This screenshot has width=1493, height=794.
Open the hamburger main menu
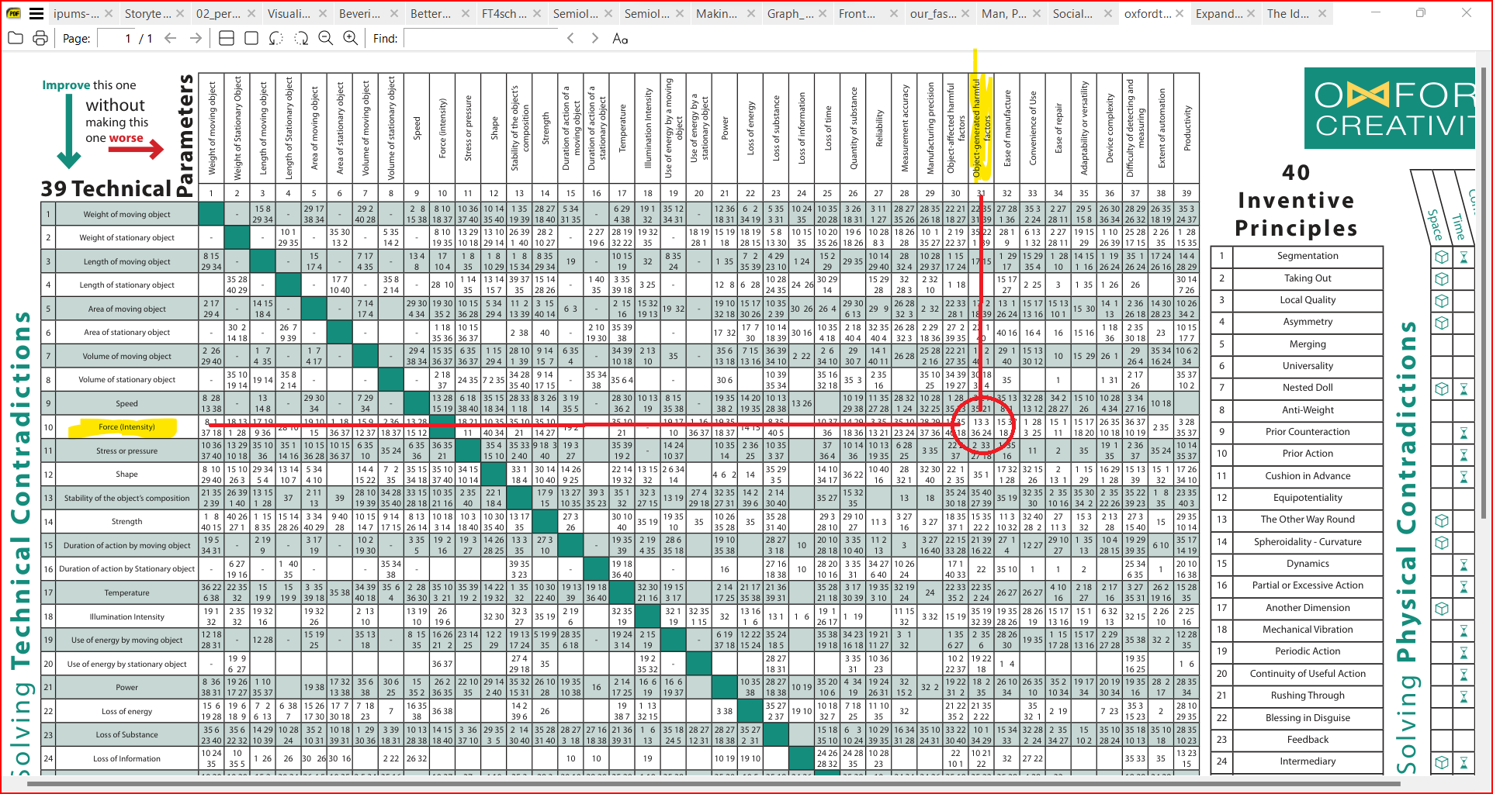36,13
